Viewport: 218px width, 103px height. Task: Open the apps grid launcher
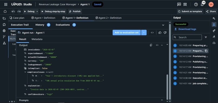pyautogui.click(x=6, y=4)
